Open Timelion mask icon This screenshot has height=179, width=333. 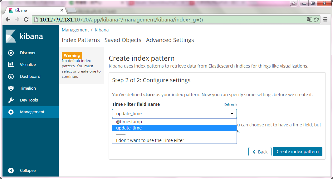click(x=11, y=88)
